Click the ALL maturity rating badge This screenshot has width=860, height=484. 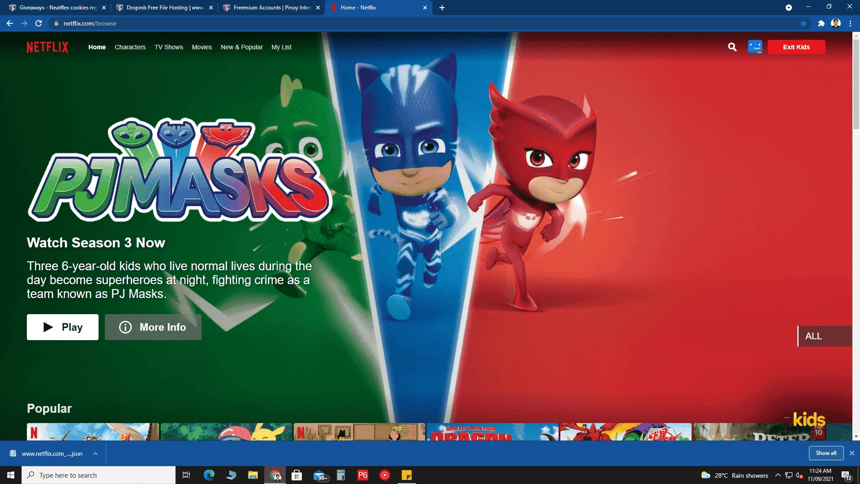[824, 336]
